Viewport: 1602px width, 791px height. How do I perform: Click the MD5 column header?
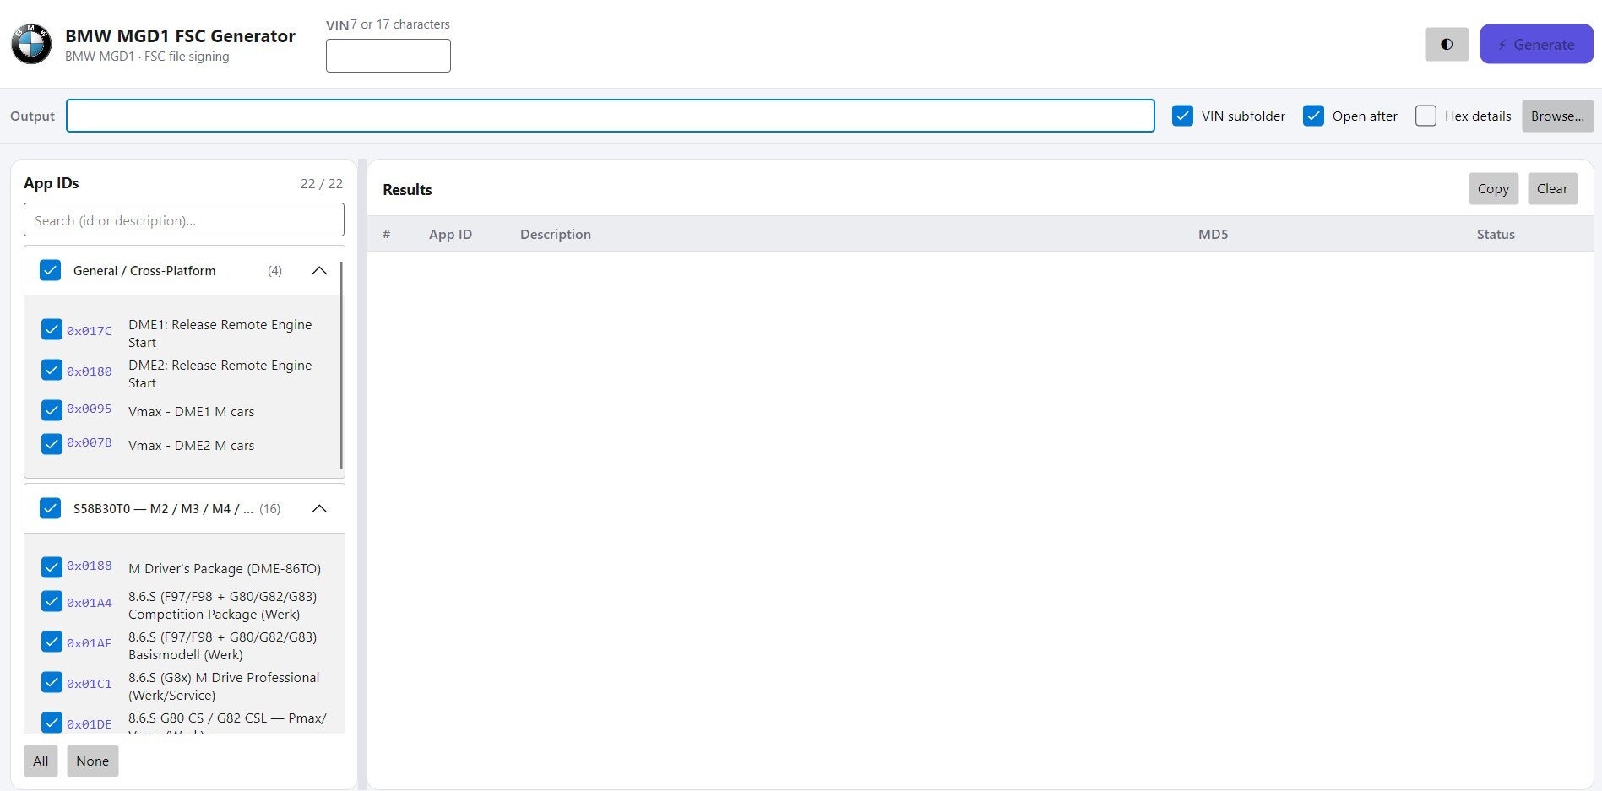(x=1213, y=234)
